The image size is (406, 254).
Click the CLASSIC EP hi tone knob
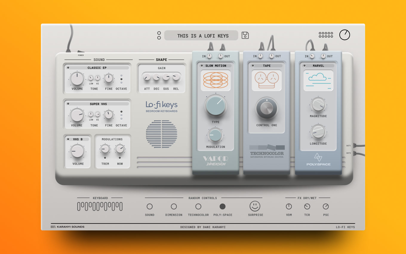(x=98, y=78)
